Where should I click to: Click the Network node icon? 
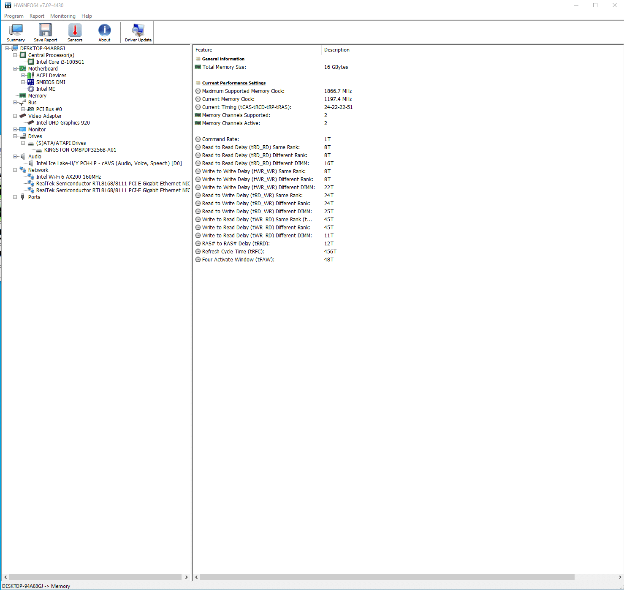23,170
